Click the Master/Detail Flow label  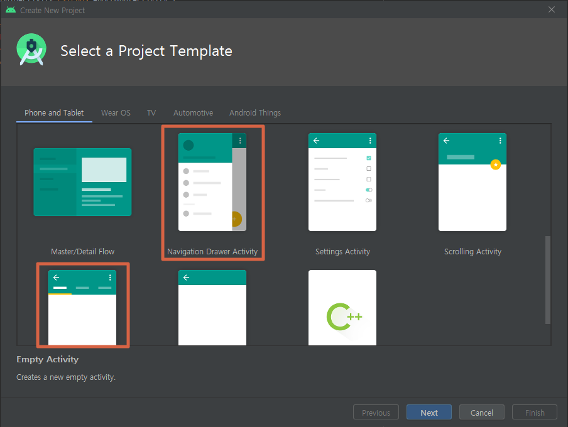(x=82, y=251)
